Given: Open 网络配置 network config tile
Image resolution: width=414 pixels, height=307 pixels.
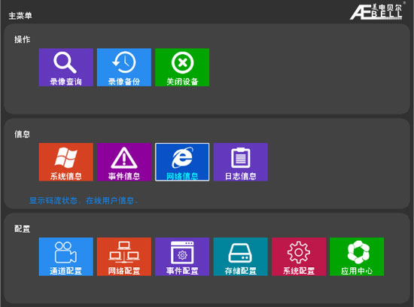Looking at the screenshot, I should (x=124, y=257).
